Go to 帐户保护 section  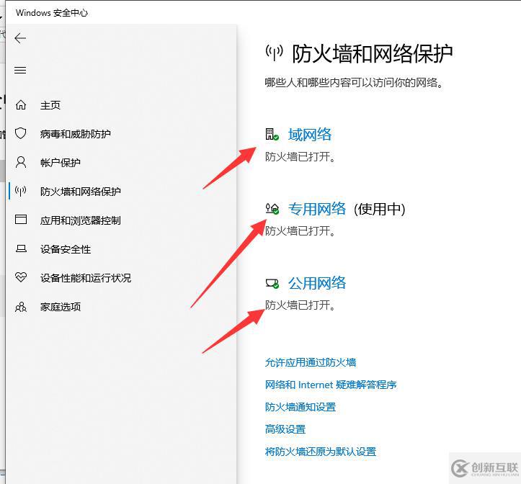[61, 163]
